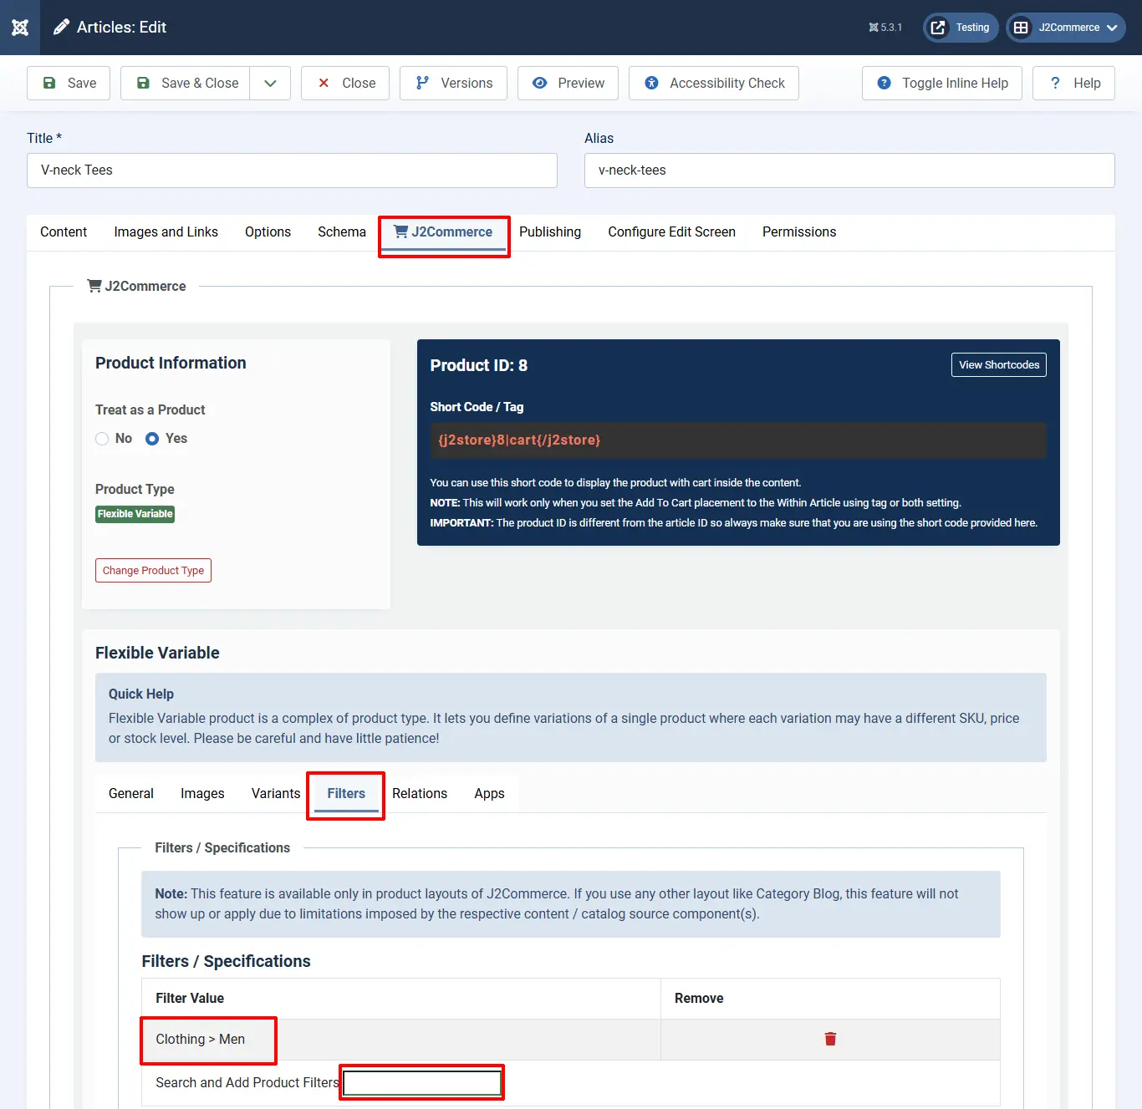1142x1109 pixels.
Task: Open the Publishing tab
Action: click(x=550, y=232)
